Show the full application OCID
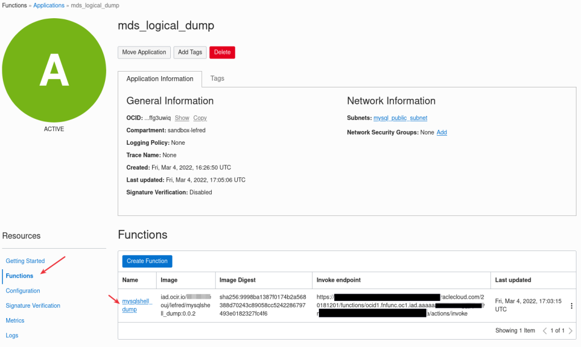 182,118
